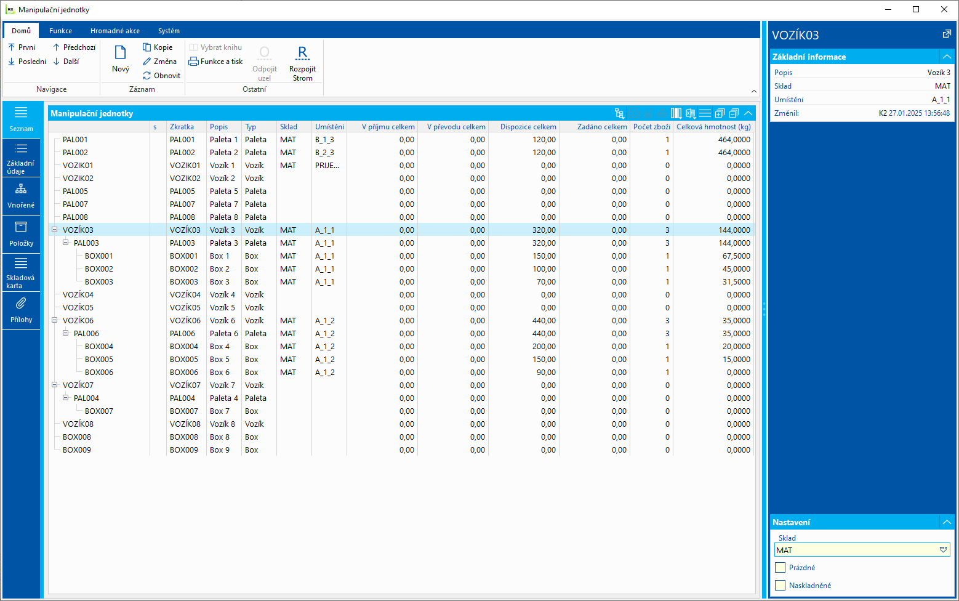Refresh the list using Obnovit
959x601 pixels.
(161, 76)
